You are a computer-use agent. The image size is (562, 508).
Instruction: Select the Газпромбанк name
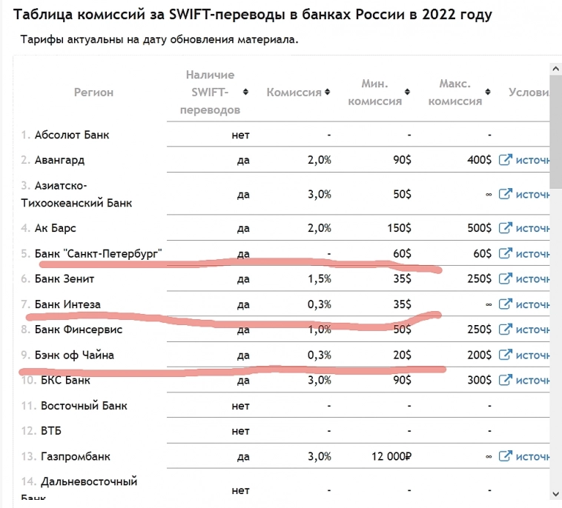76,457
